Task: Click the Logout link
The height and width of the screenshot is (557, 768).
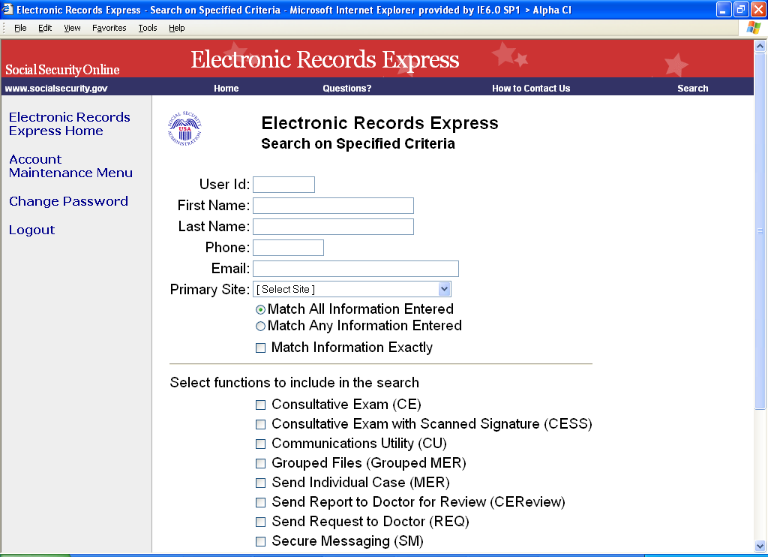Action: (x=31, y=230)
